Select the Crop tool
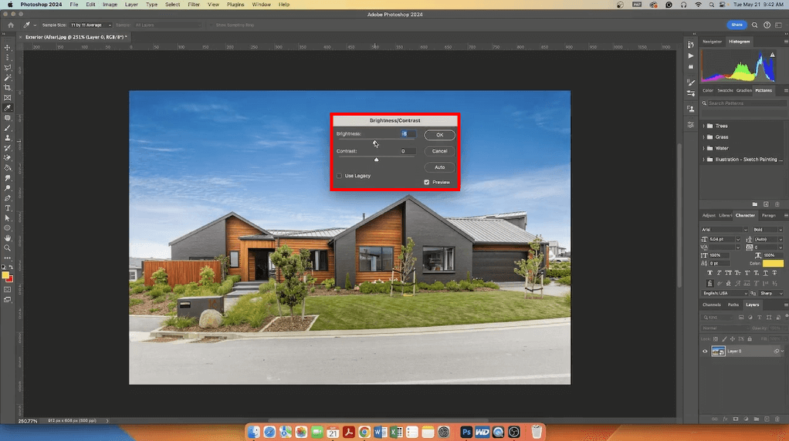This screenshot has width=789, height=441. pos(7,88)
